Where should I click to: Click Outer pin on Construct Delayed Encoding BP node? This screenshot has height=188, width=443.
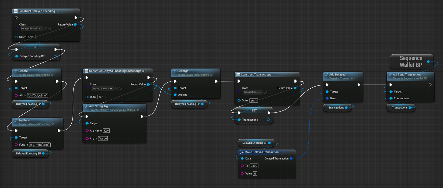point(16,37)
